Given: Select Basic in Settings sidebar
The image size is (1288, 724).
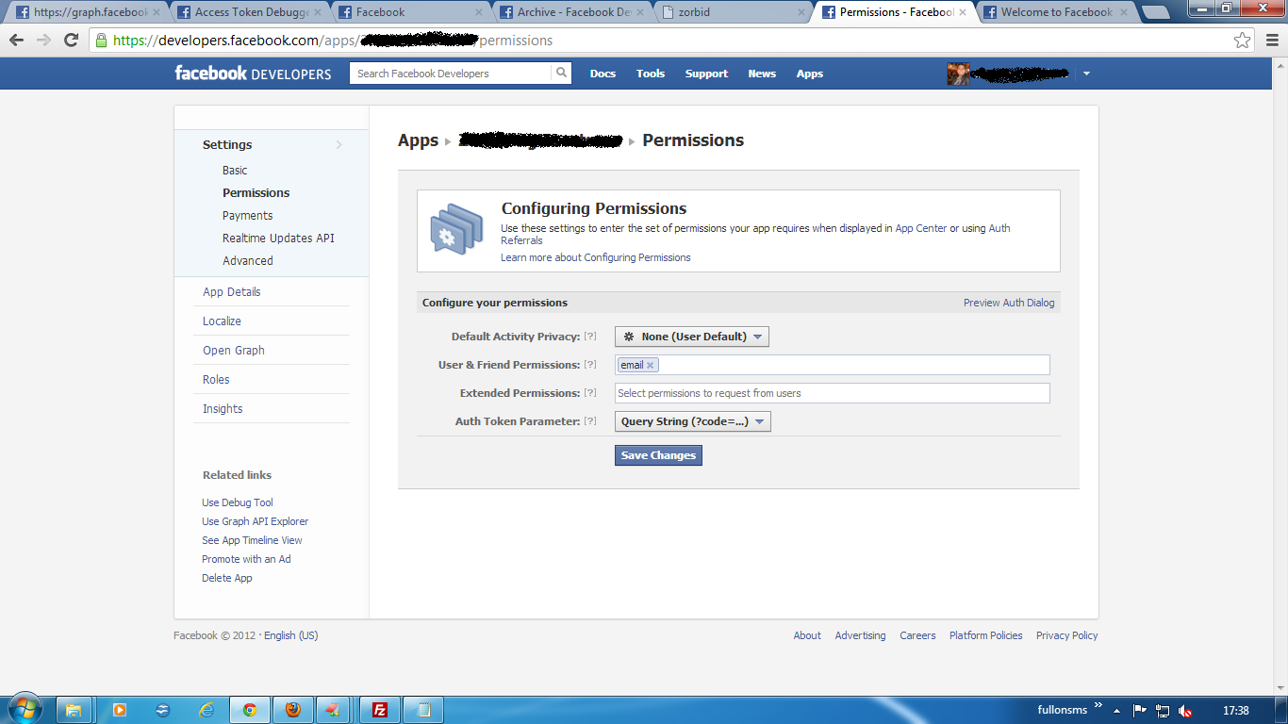Looking at the screenshot, I should 235,171.
